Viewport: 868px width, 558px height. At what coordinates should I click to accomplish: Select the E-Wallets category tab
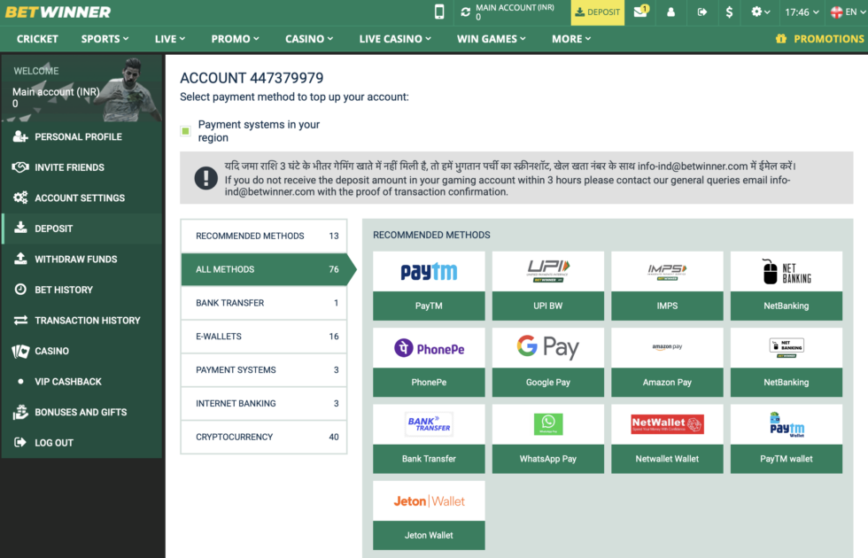[x=264, y=337]
